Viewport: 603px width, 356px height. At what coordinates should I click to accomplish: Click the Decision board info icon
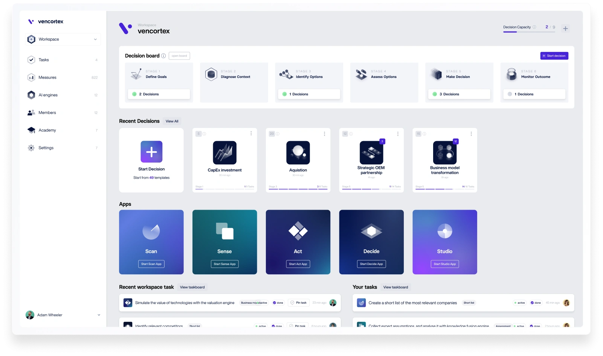pos(163,56)
